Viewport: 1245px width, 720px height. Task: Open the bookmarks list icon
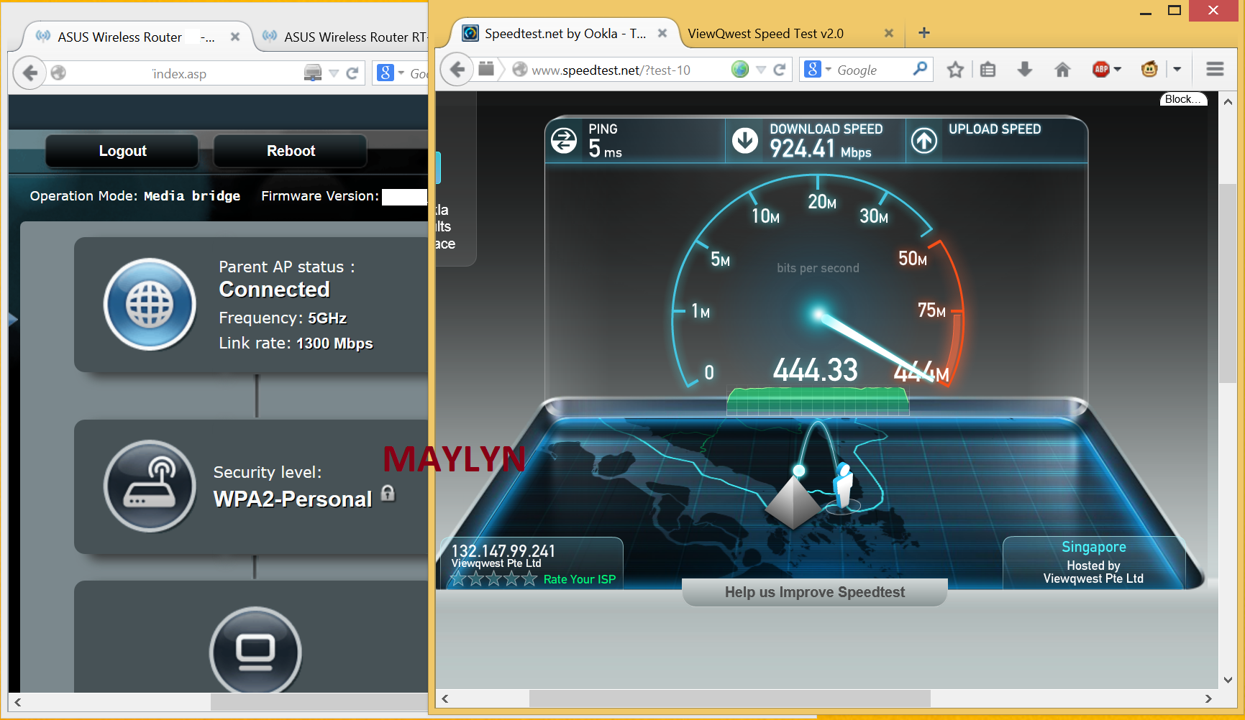coord(988,70)
